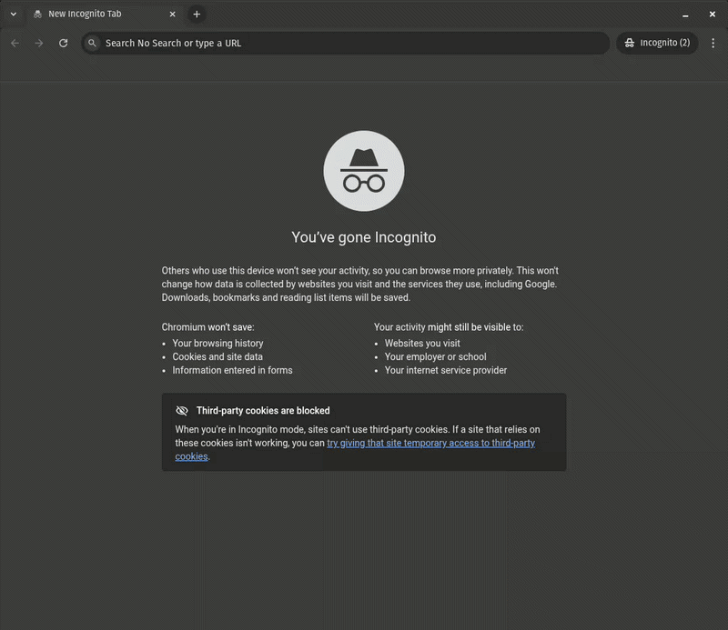Open the tab search chevron
Screen dimensions: 728x630
11,14
